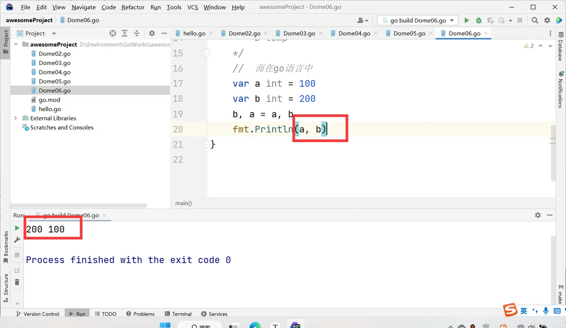
Task: Select Dome05.go in project tree
Action: [54, 81]
